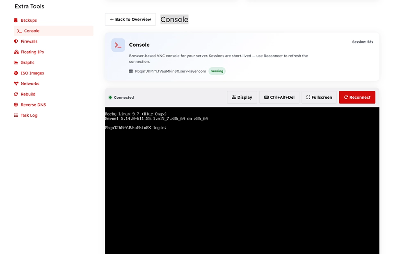Send Ctrl+Alt+Del to the server

coord(279,98)
